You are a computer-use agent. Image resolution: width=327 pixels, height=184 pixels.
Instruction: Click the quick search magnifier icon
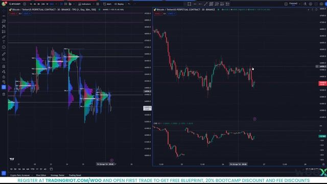(305, 4)
